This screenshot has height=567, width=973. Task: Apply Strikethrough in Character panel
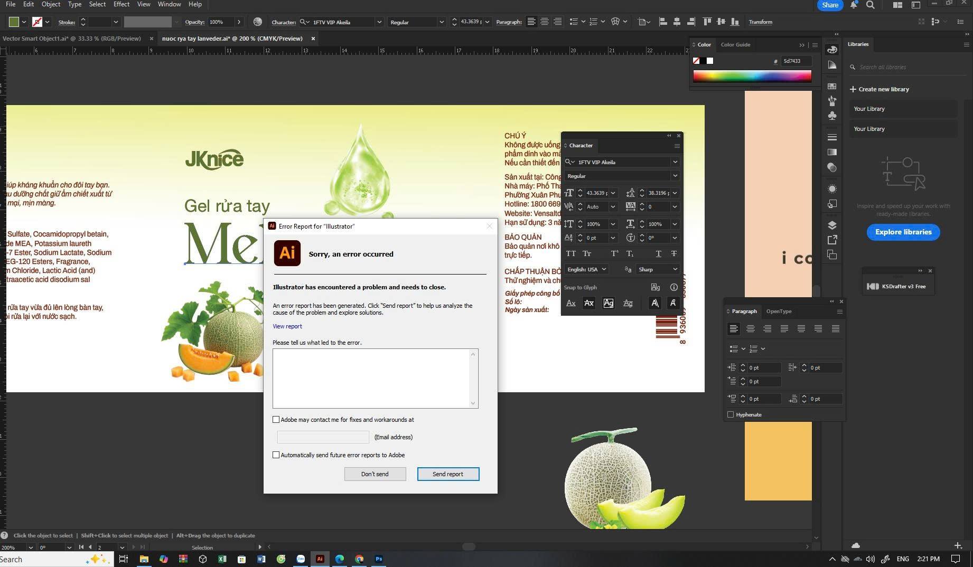tap(673, 253)
